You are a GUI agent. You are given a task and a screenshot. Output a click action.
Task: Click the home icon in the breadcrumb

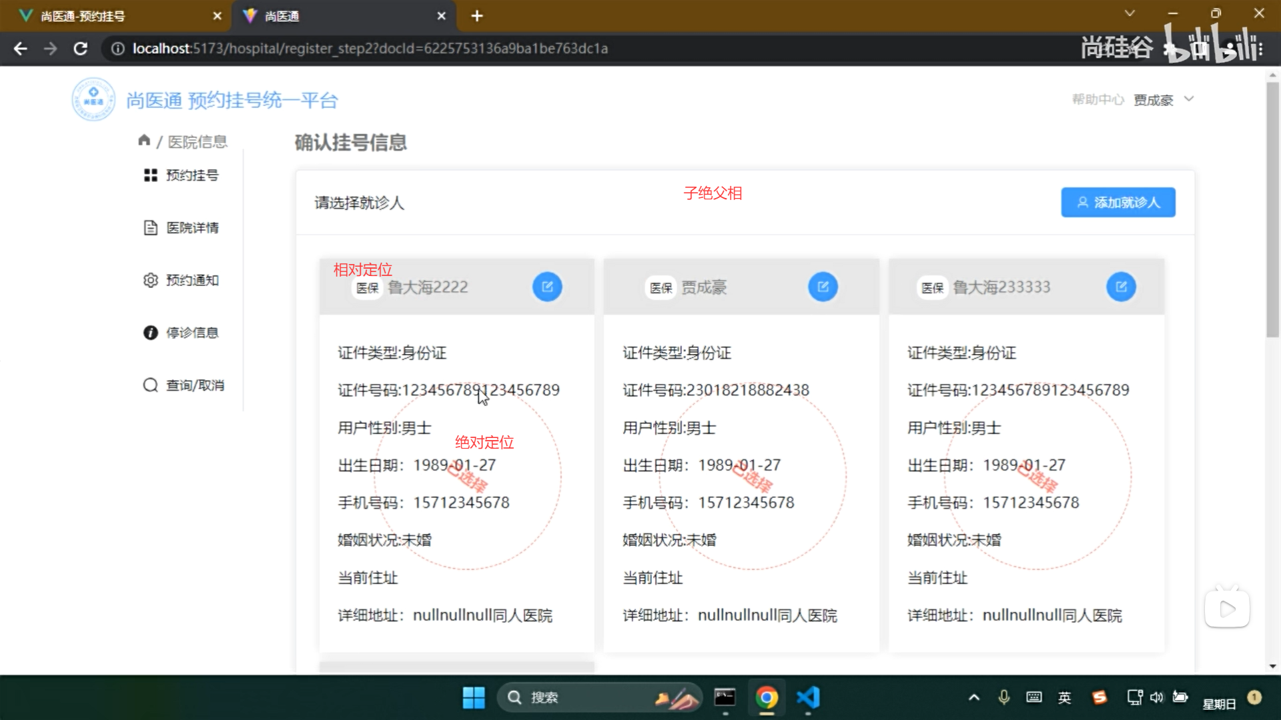(144, 140)
